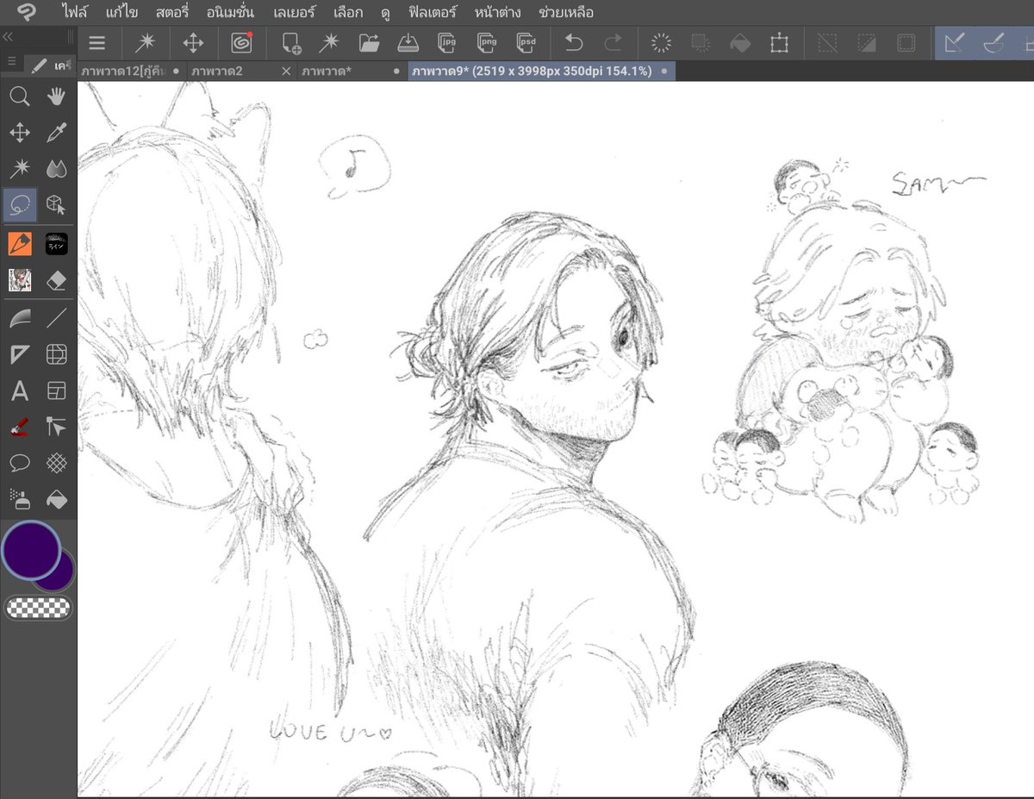
Task: Toggle Snap to Special Ruler
Action: click(994, 43)
